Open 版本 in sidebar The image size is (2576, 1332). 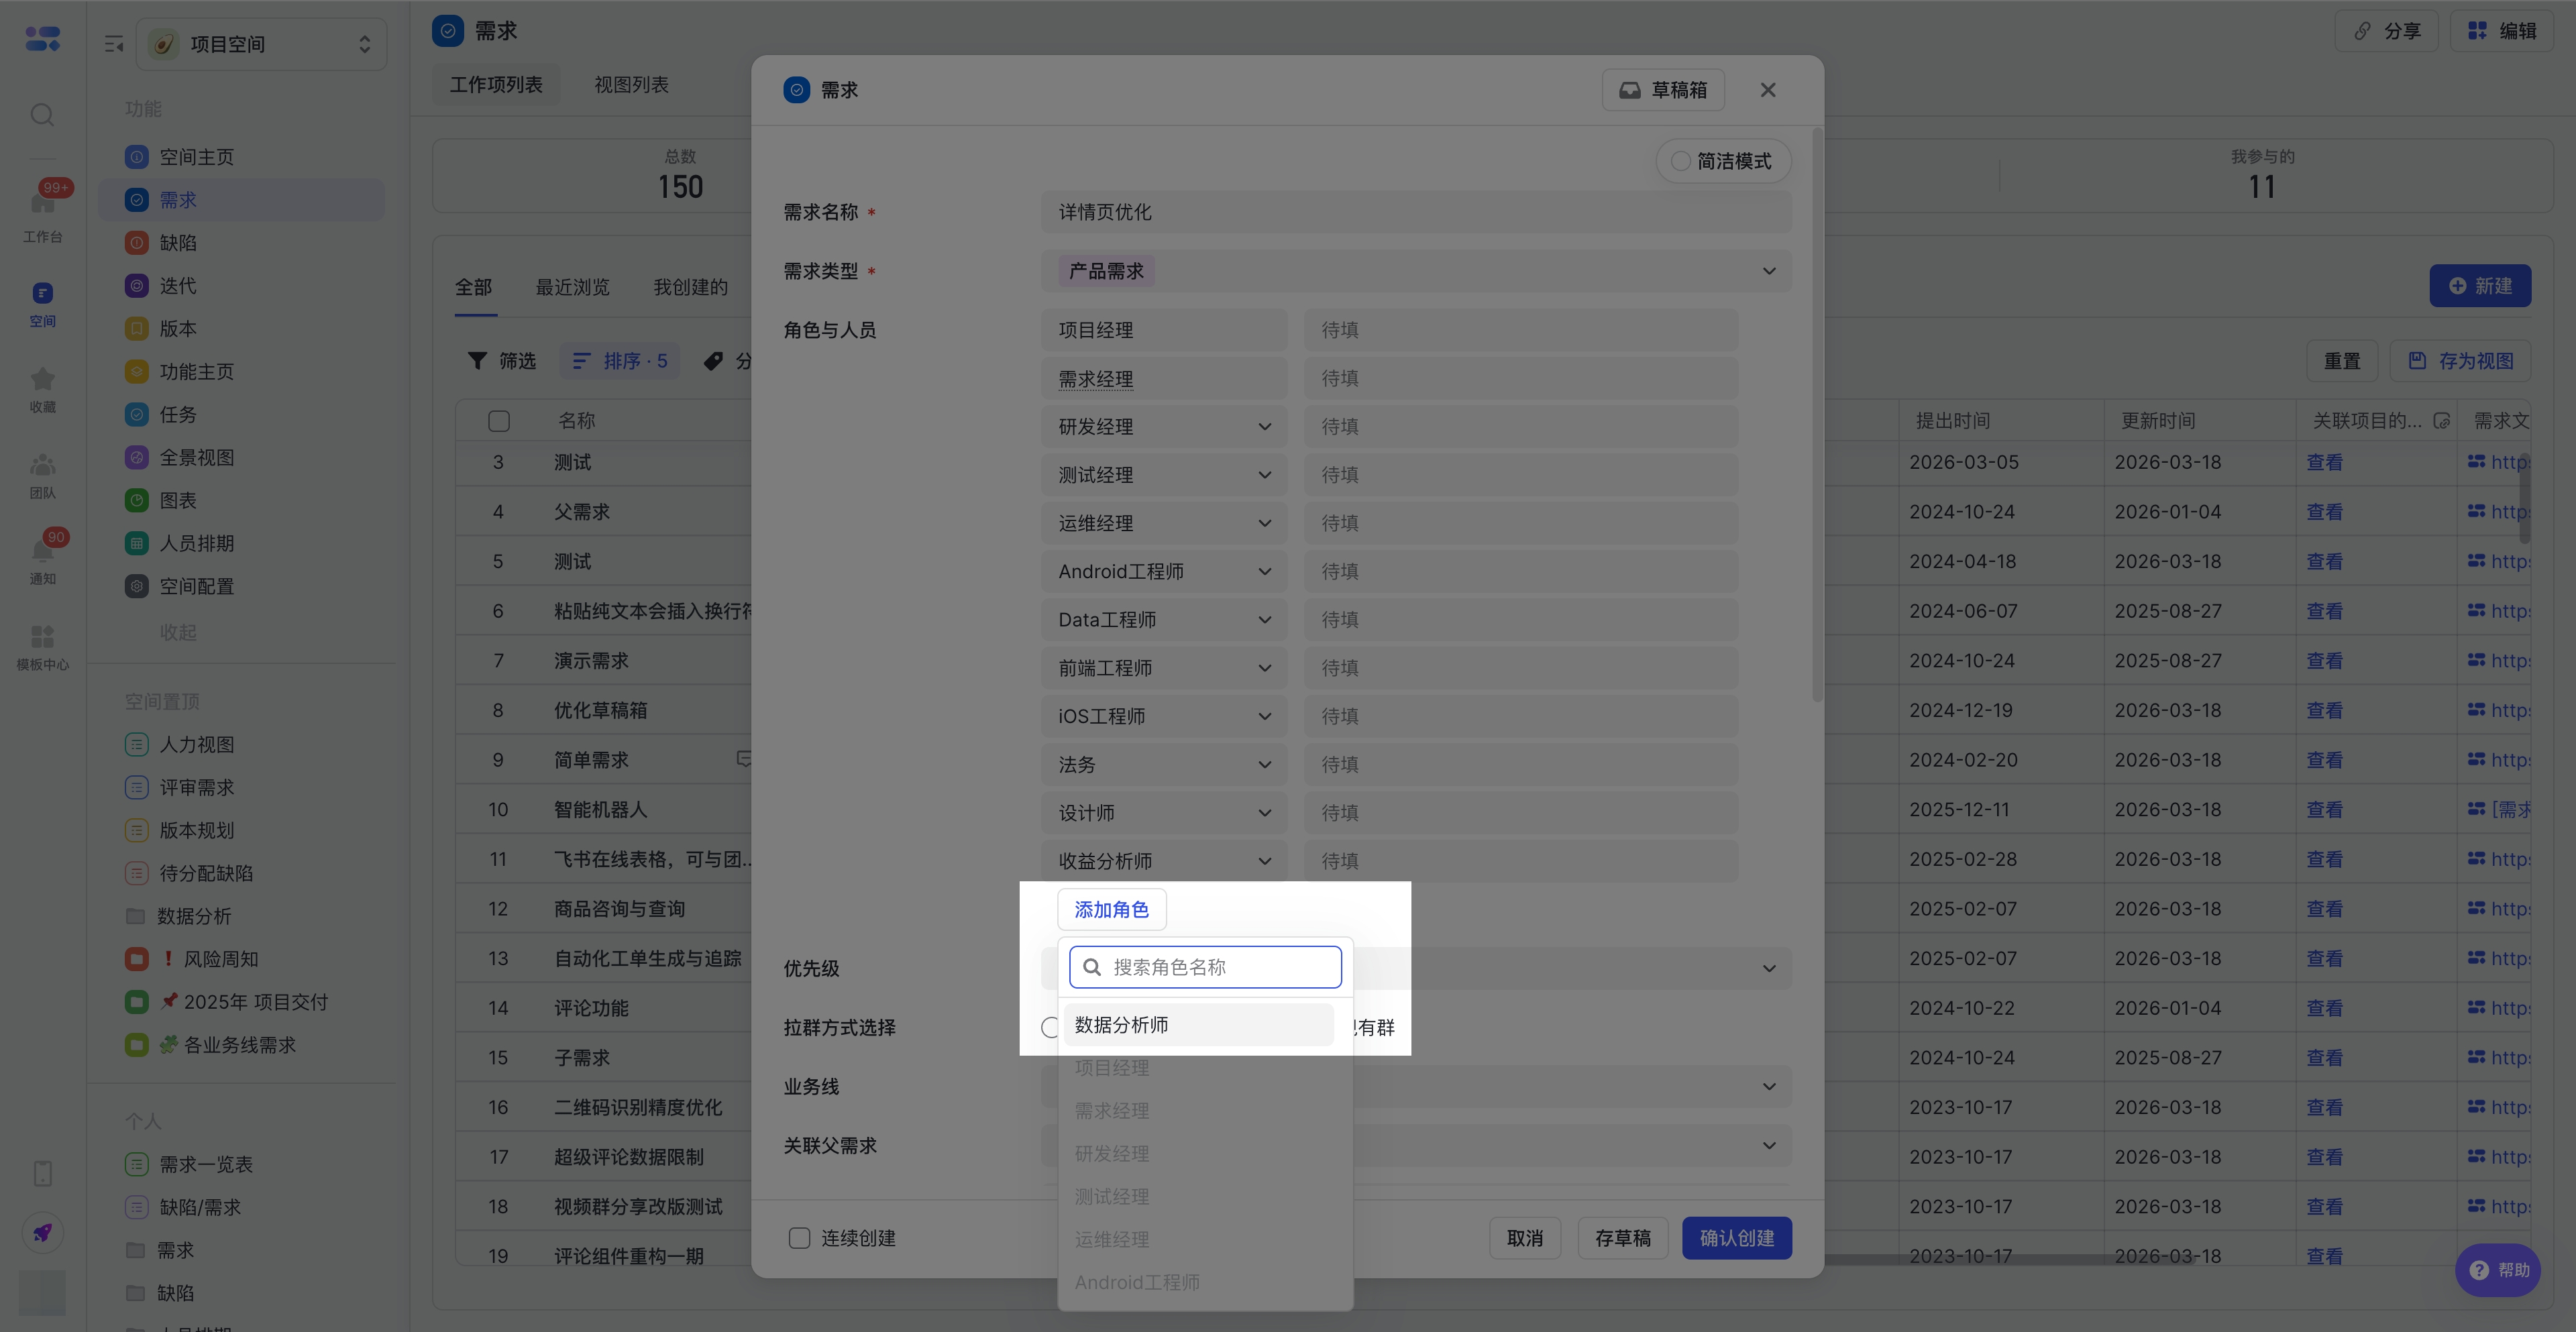[x=242, y=329]
